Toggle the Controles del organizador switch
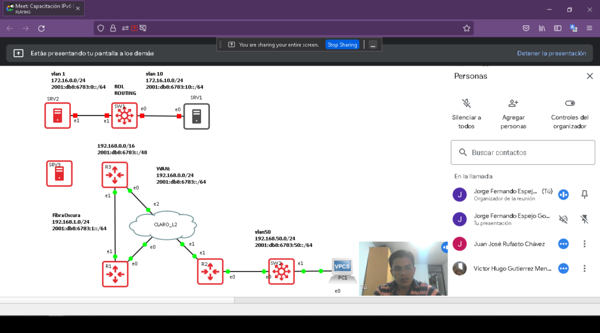The image size is (600, 333). [568, 104]
